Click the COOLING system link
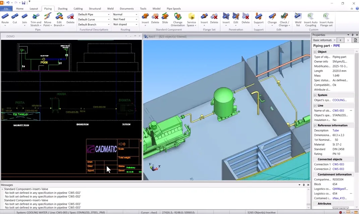The width and height of the screenshot is (359, 214). click(x=339, y=100)
